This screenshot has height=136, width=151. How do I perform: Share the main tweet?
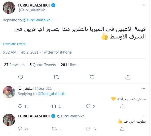(128, 77)
